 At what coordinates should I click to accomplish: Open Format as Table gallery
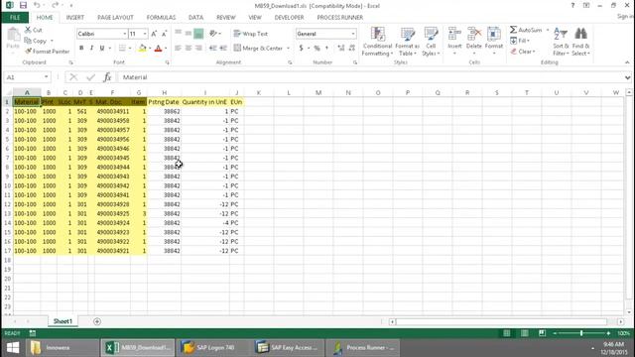click(408, 42)
